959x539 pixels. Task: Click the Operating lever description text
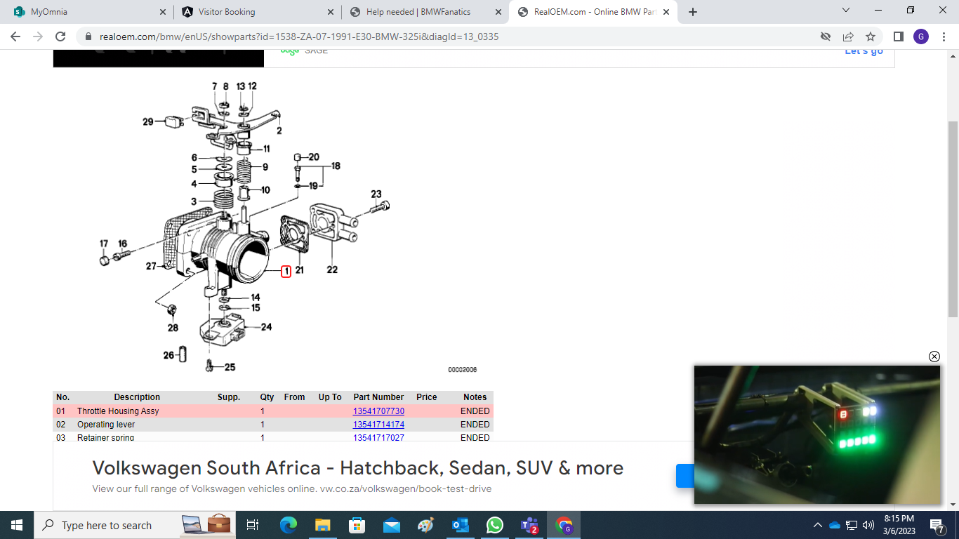pyautogui.click(x=106, y=425)
